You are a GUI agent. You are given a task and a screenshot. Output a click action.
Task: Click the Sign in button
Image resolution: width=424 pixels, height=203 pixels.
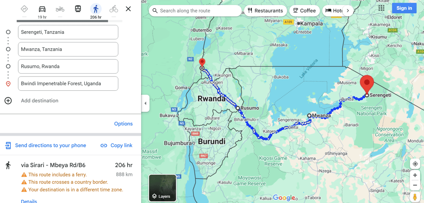[x=404, y=8]
